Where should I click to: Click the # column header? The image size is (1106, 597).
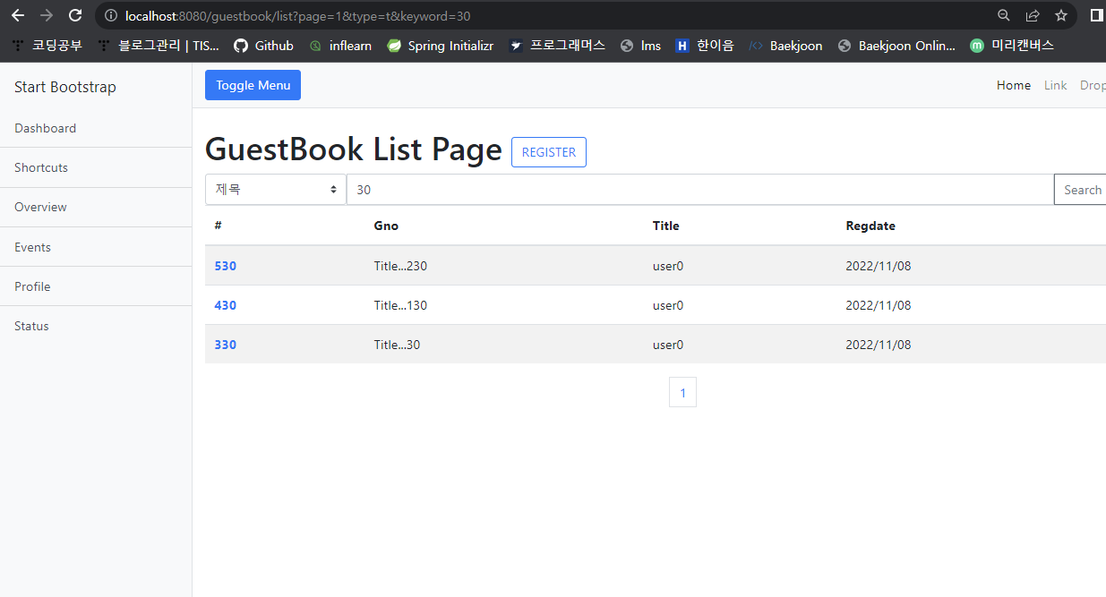pyautogui.click(x=219, y=226)
